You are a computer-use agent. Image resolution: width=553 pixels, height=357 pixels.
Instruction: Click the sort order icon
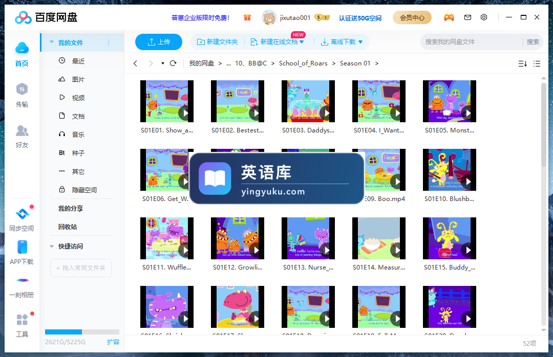[523, 64]
